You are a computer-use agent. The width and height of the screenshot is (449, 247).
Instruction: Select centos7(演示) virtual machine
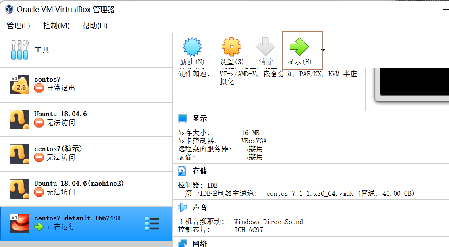86,154
